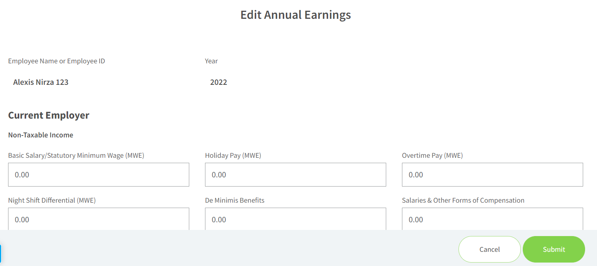Click the Holiday Pay (MWE) label text
This screenshot has height=266, width=597.
point(233,155)
